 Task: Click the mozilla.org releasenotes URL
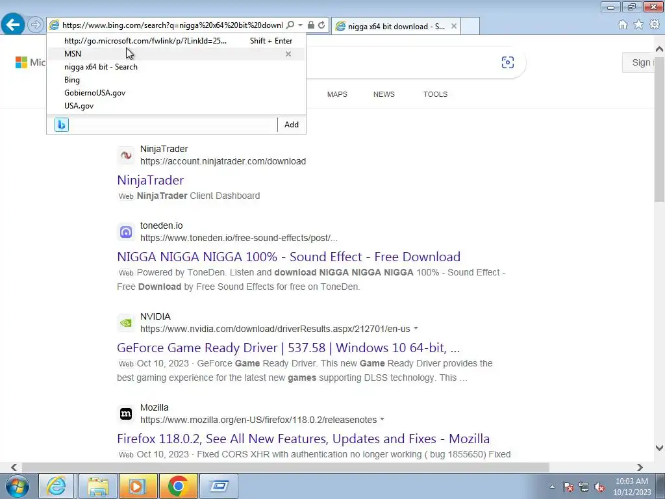258,420
